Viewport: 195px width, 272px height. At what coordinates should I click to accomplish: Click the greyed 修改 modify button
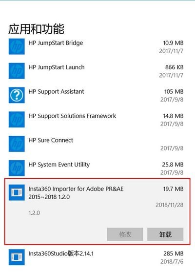(125, 234)
